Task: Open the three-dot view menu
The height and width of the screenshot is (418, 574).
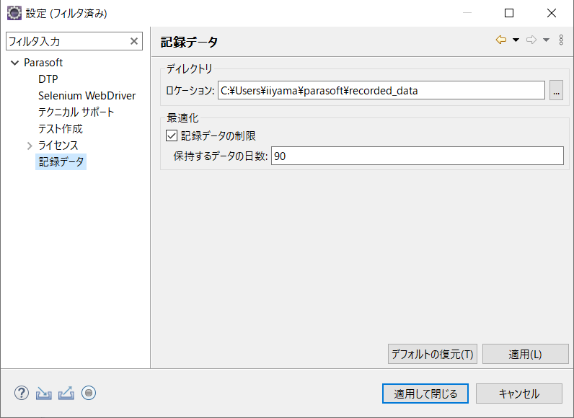Action: [561, 40]
